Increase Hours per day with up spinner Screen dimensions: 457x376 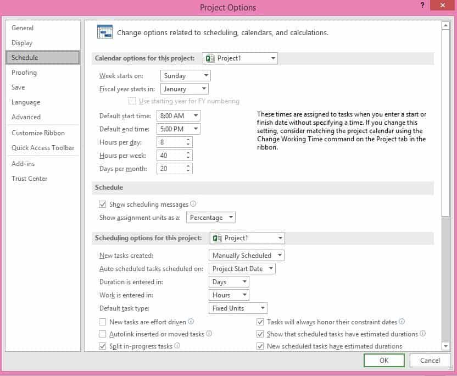(189, 140)
